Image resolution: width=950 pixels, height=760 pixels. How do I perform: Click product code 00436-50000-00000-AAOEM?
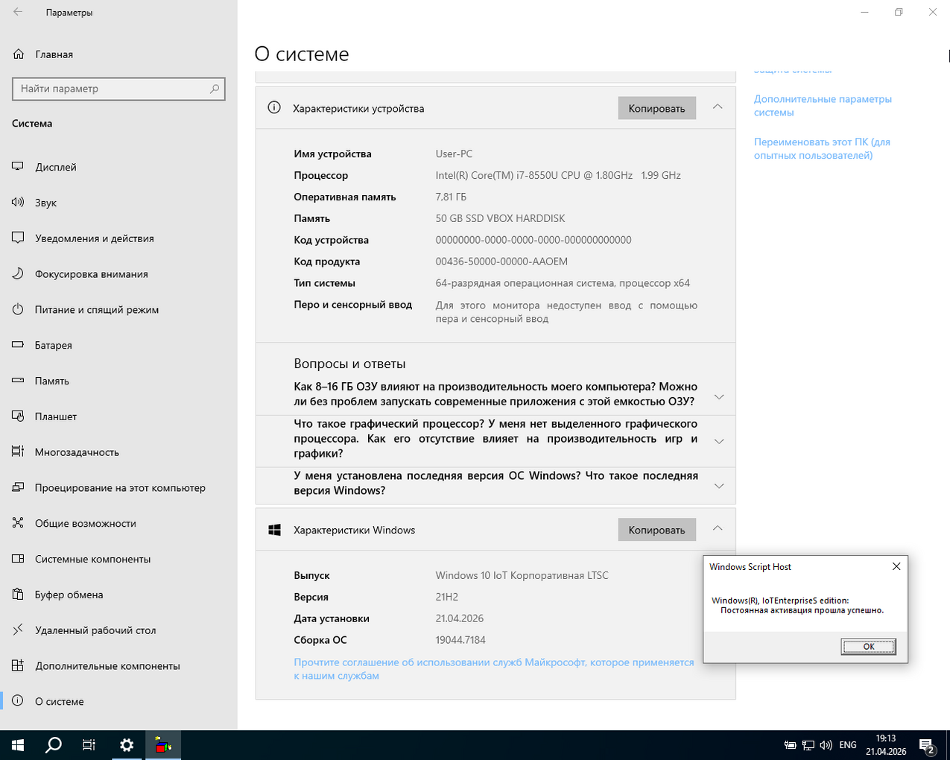[x=501, y=262]
